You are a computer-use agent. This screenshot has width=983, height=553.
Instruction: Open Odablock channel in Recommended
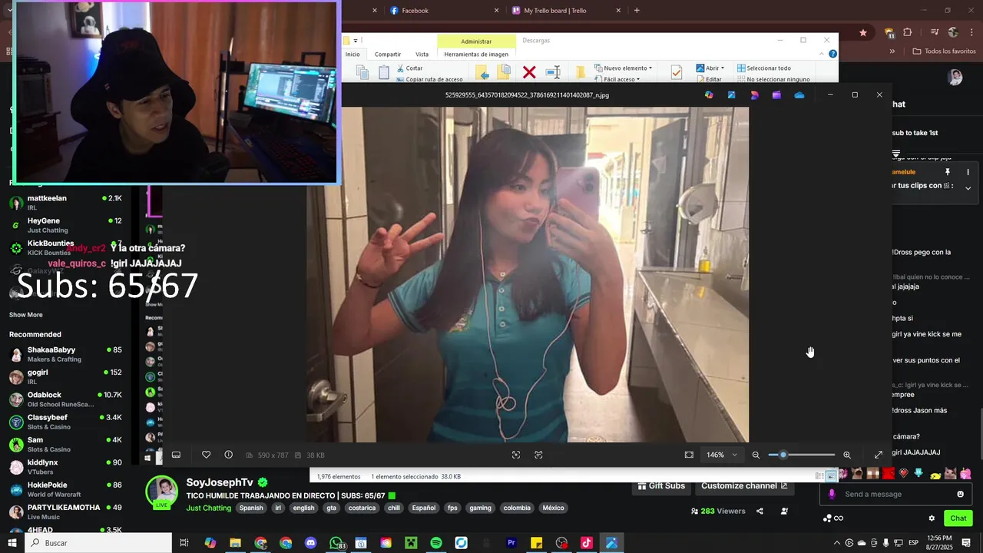(x=65, y=399)
